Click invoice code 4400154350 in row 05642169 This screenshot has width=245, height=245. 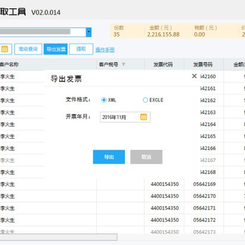click(165, 184)
